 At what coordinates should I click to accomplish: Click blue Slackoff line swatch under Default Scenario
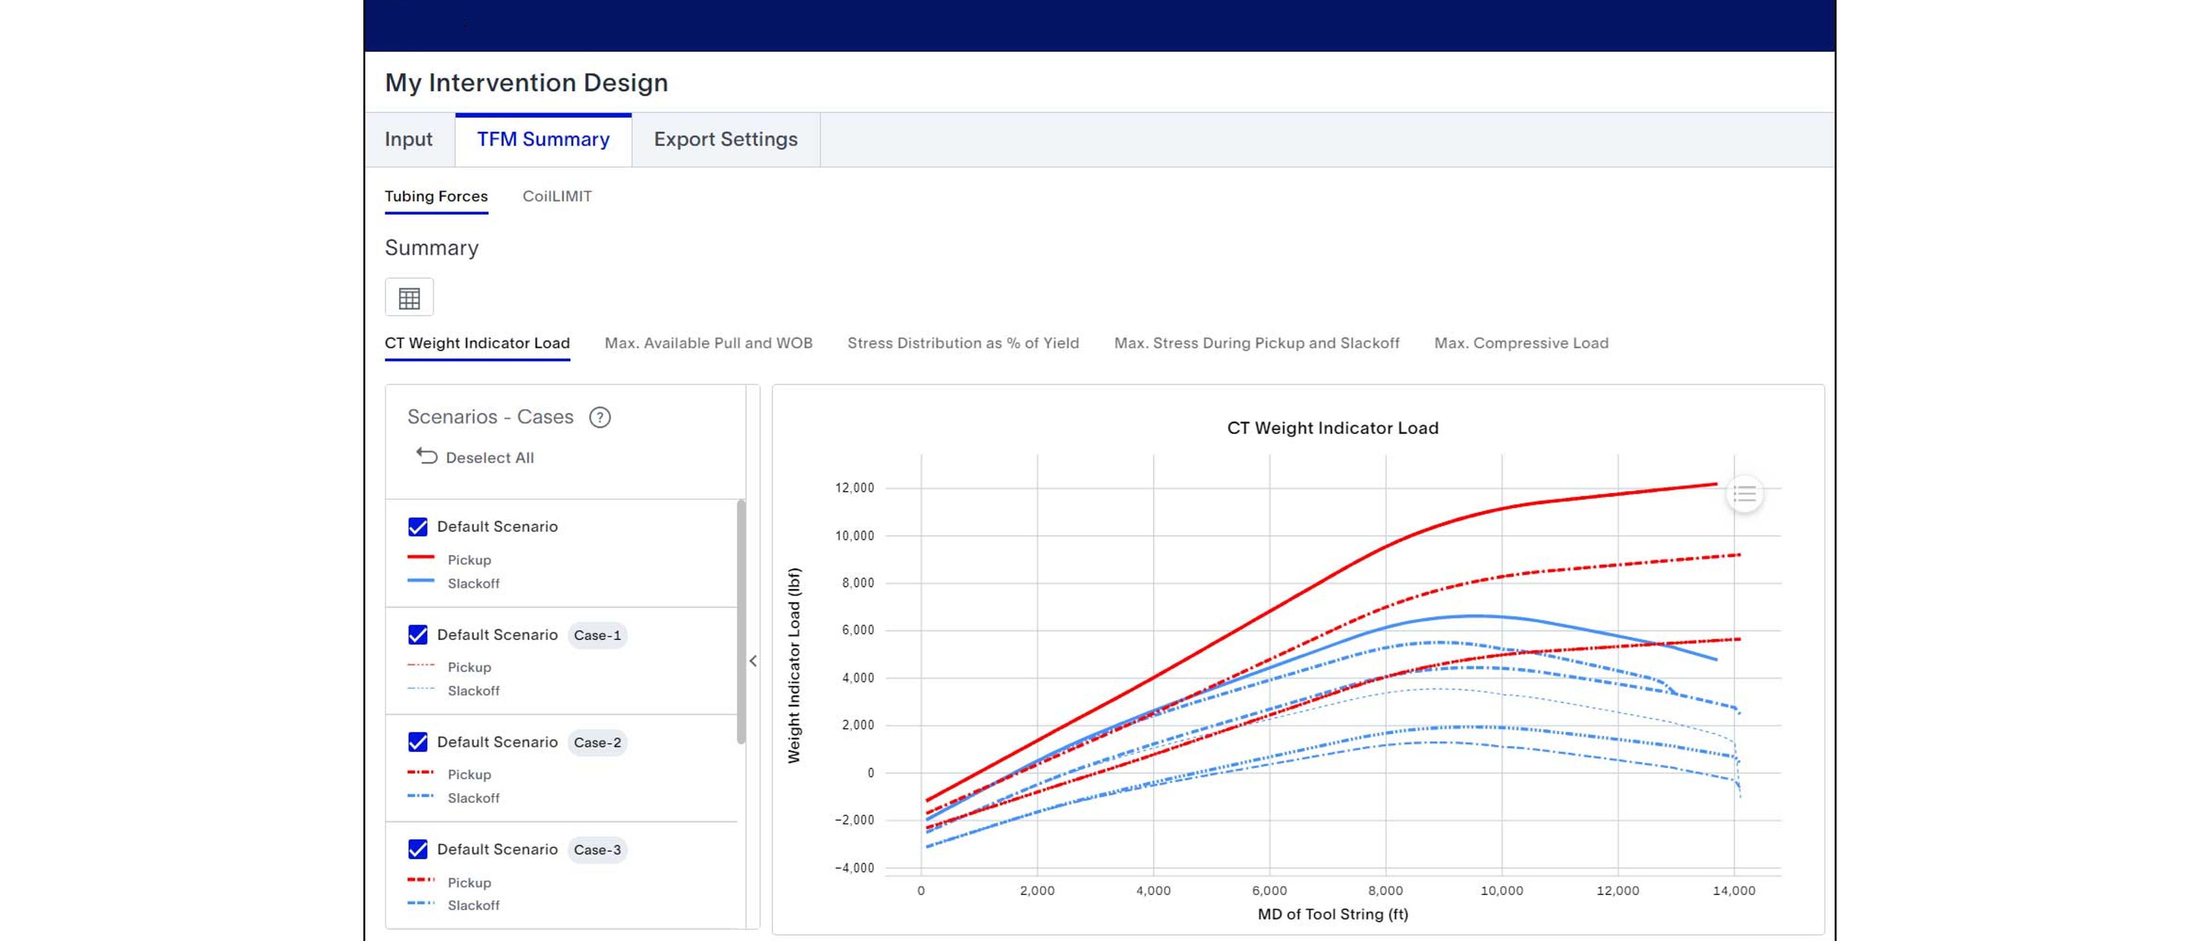pos(421,582)
